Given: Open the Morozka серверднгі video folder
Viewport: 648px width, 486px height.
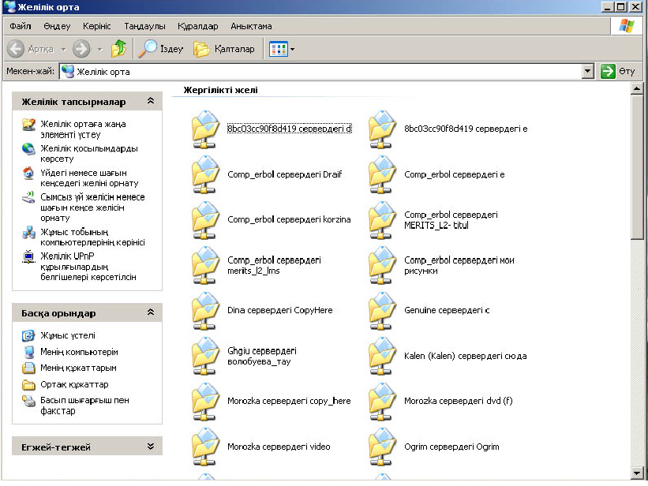Looking at the screenshot, I should tap(206, 447).
